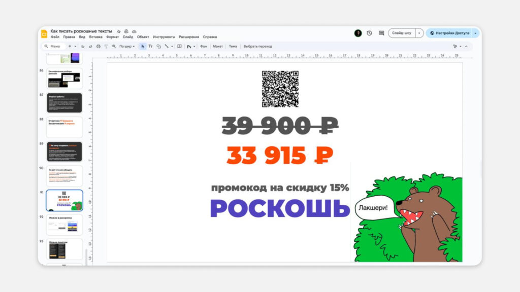Open the account avatar

pyautogui.click(x=358, y=33)
